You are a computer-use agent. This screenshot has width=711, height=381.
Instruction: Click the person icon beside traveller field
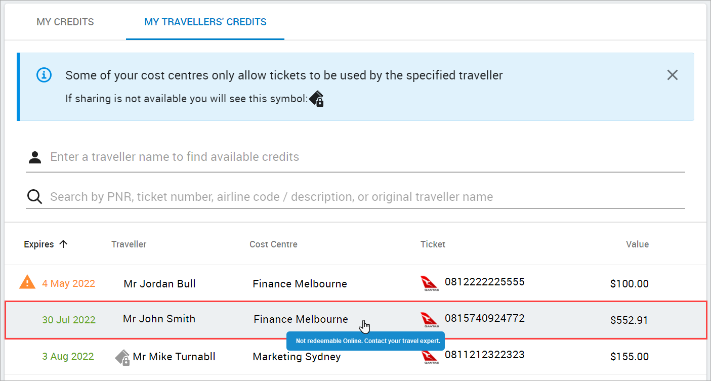click(x=35, y=157)
